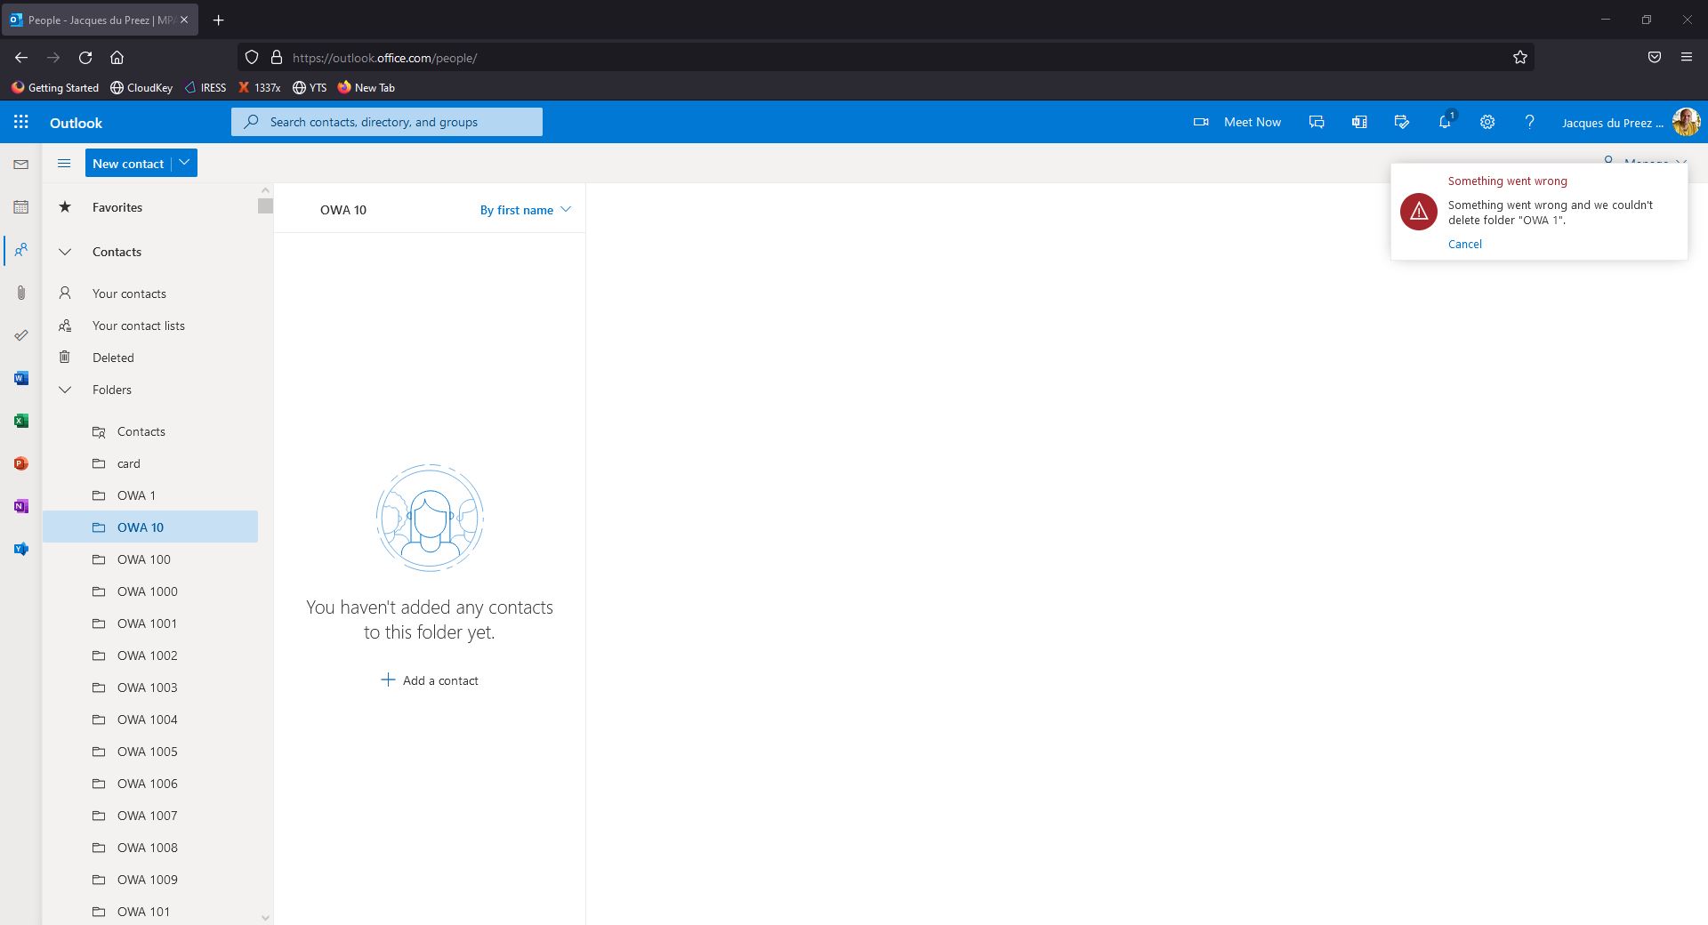Launch Word from the left sidebar

point(20,377)
